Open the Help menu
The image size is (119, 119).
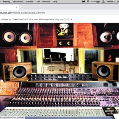pos(55,2)
